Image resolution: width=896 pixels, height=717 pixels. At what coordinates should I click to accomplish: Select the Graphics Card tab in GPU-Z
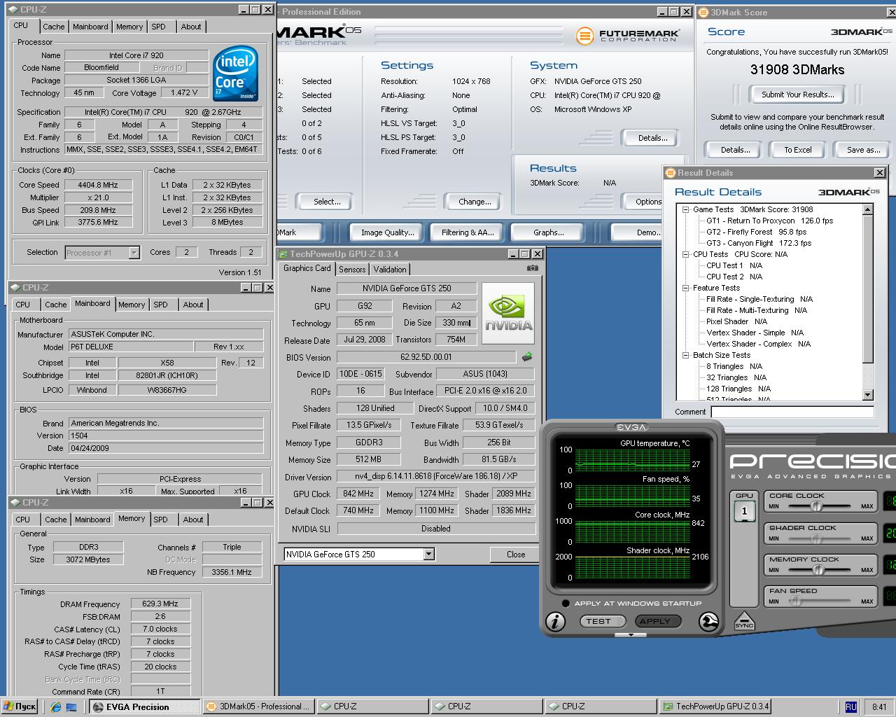coord(307,268)
